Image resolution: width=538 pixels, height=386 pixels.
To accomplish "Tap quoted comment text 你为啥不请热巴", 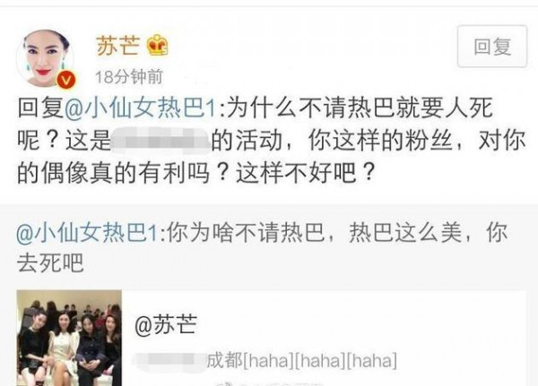I will pyautogui.click(x=246, y=233).
